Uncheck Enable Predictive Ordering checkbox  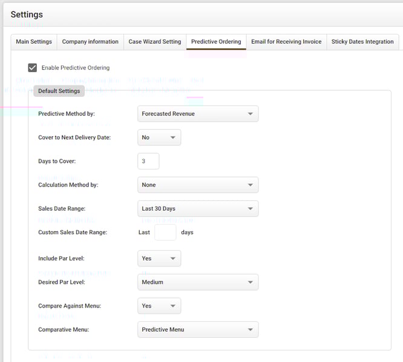point(33,68)
